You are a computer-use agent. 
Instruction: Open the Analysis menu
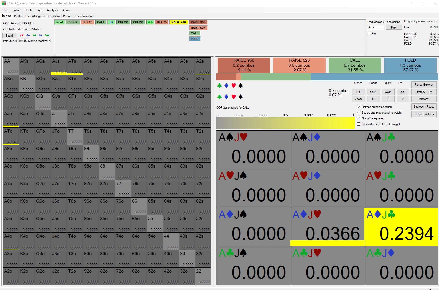coord(52,10)
